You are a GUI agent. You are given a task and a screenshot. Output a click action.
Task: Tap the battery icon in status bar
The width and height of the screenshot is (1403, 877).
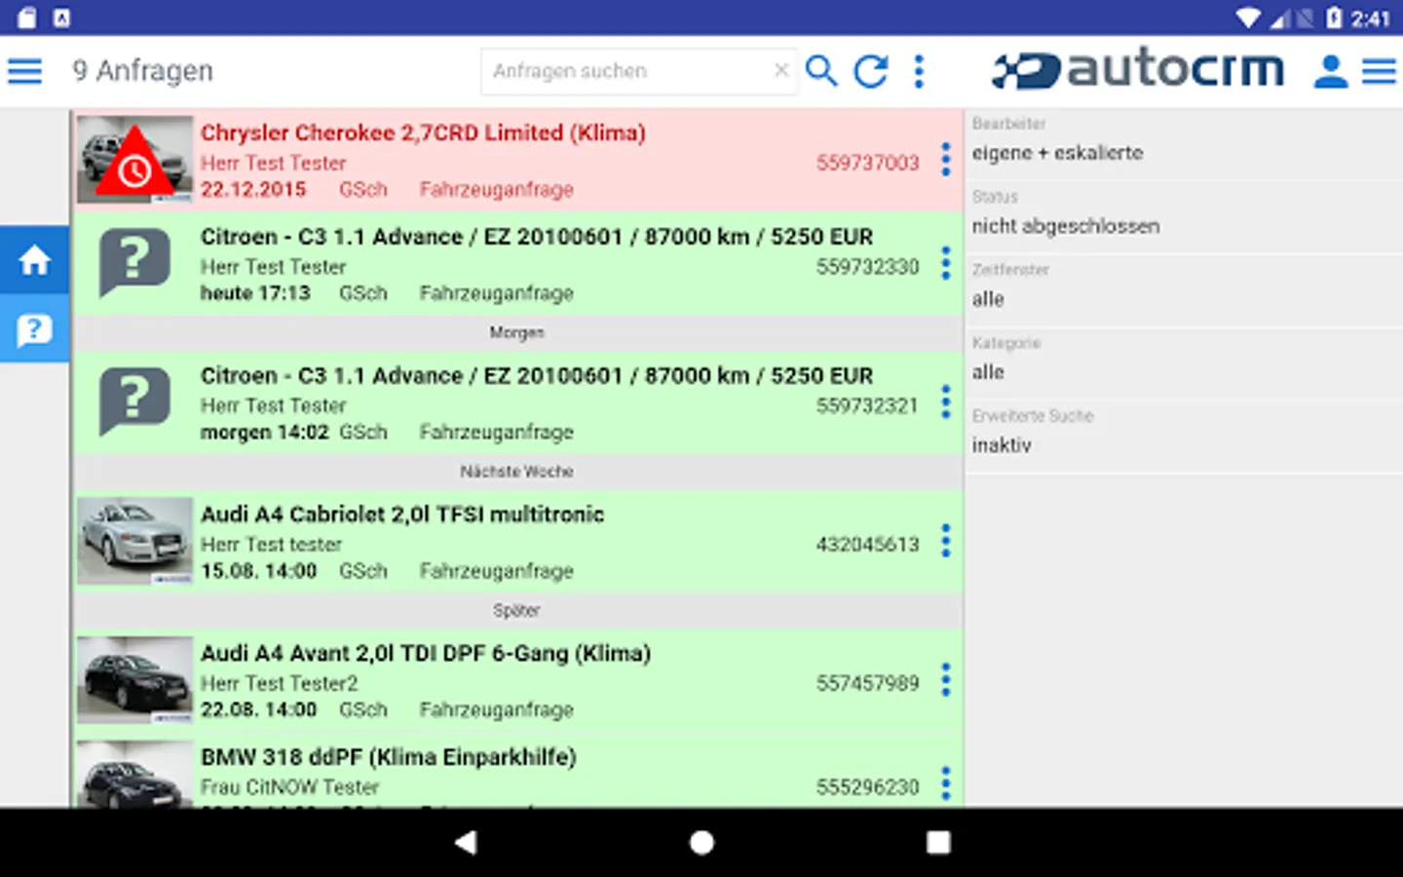pyautogui.click(x=1334, y=18)
